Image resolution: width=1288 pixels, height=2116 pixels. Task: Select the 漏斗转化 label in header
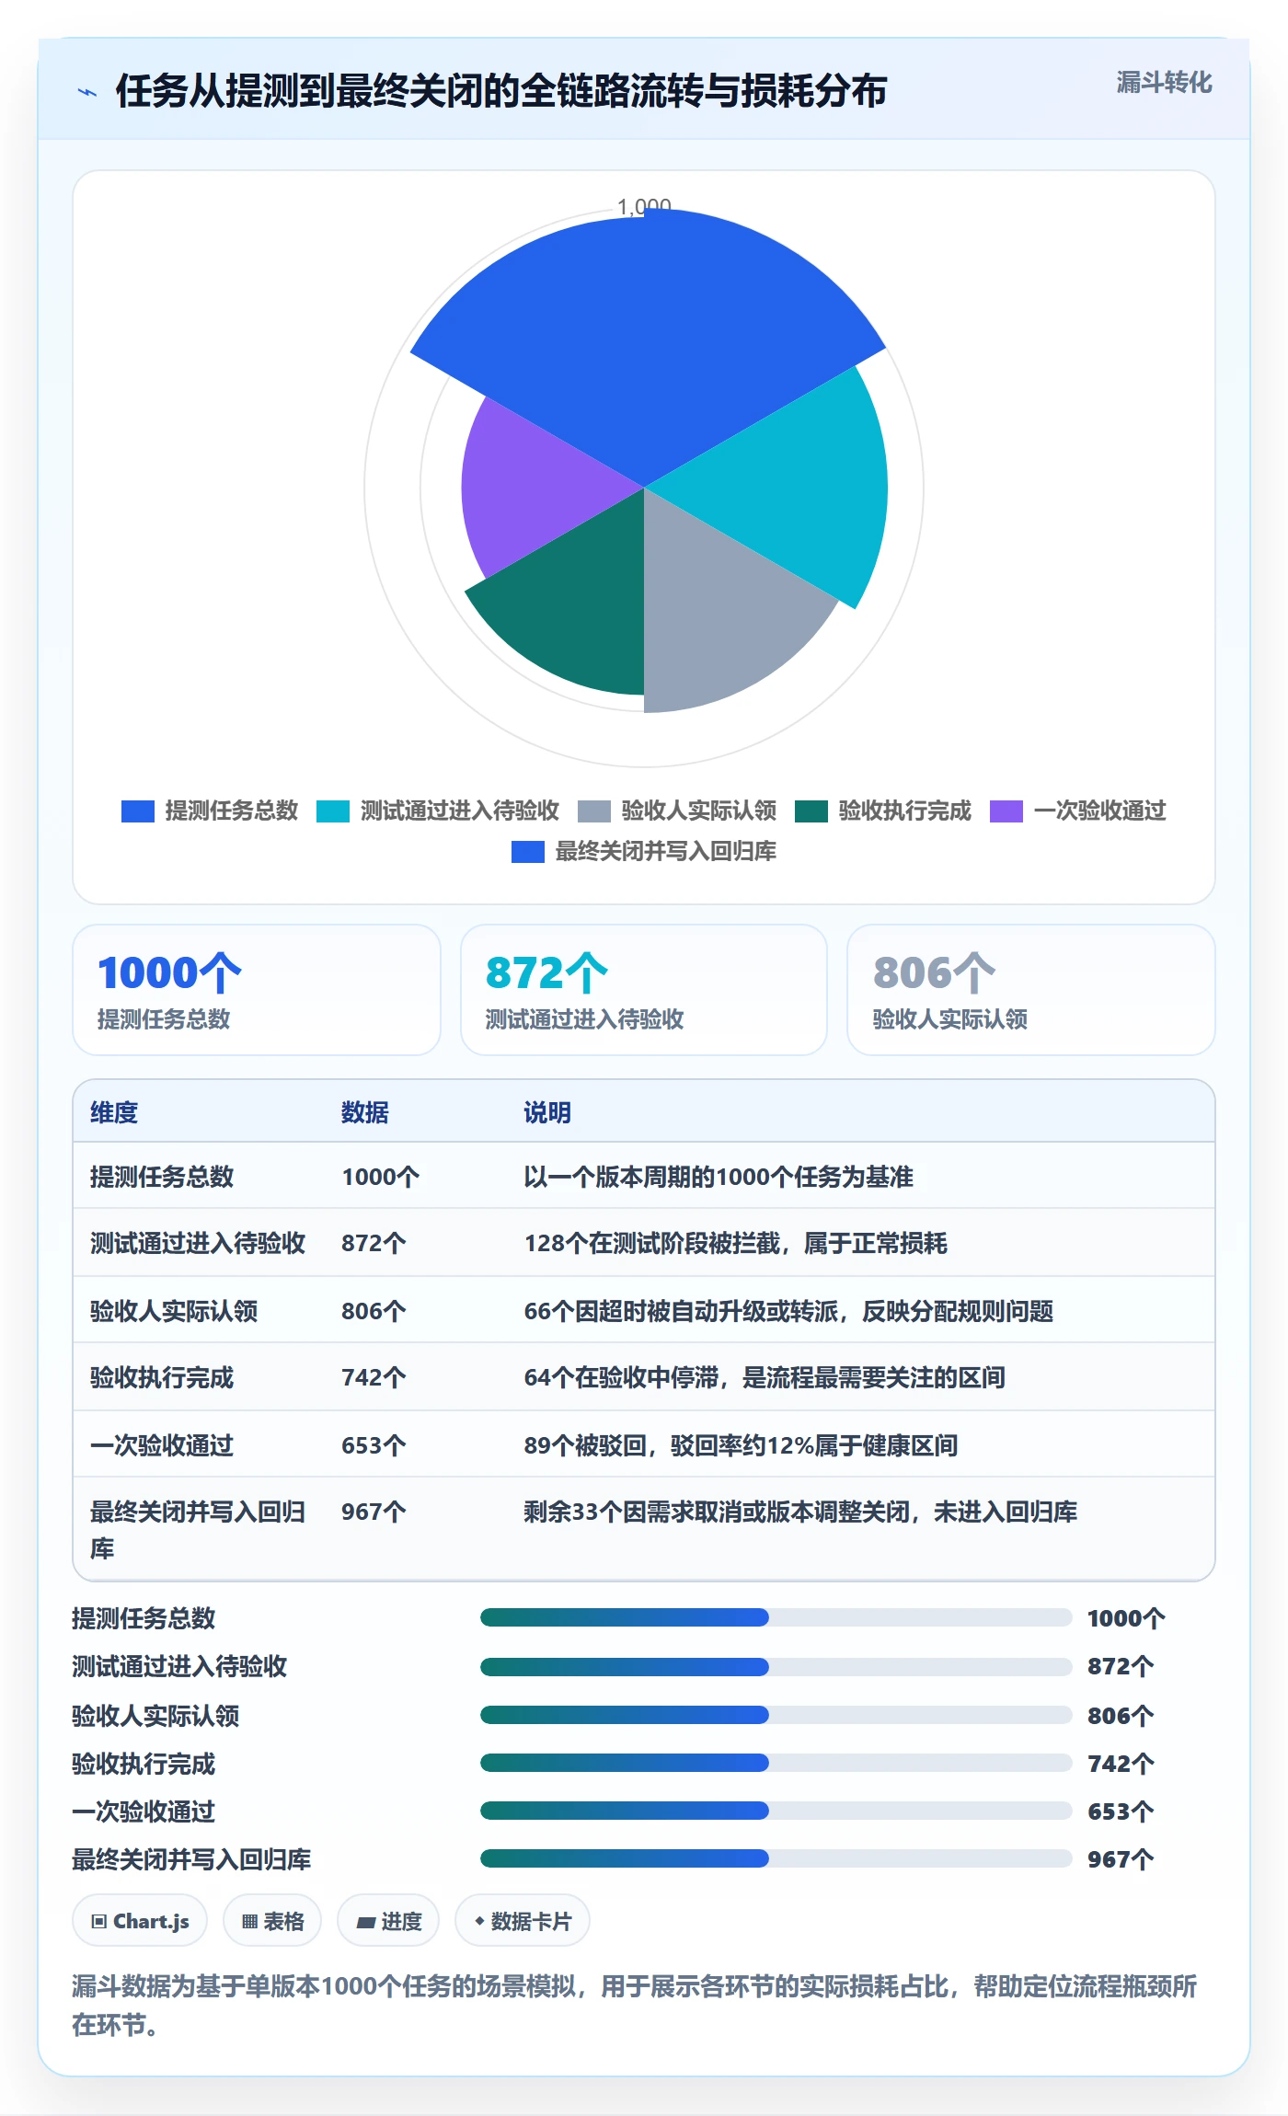coord(1164,83)
